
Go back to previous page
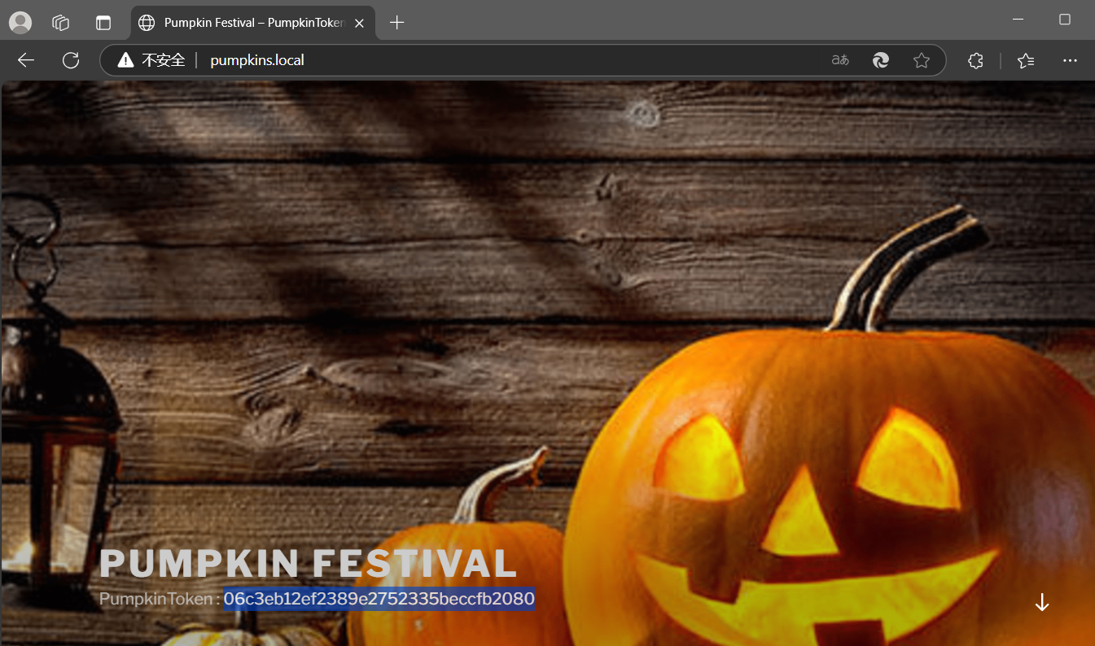[x=26, y=60]
